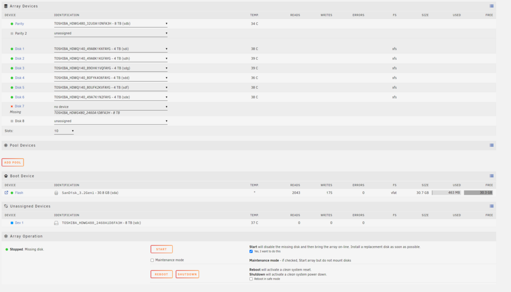Open the Dev 1 link
The width and height of the screenshot is (511, 292).
19,223
